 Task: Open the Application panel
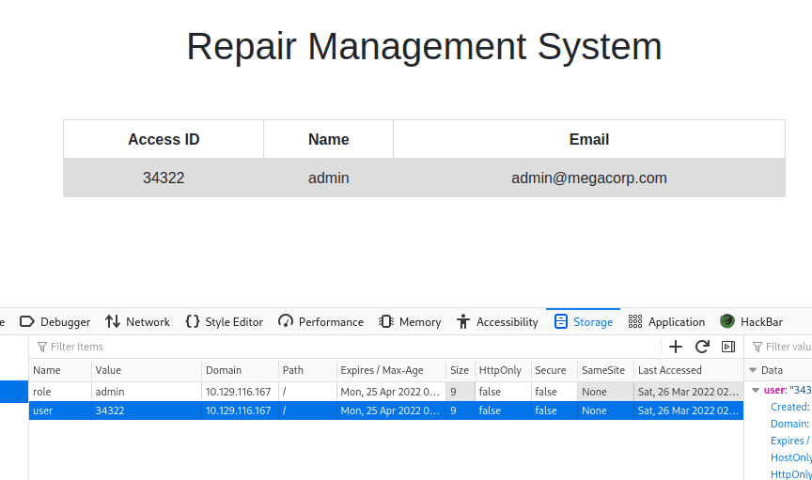(x=666, y=321)
